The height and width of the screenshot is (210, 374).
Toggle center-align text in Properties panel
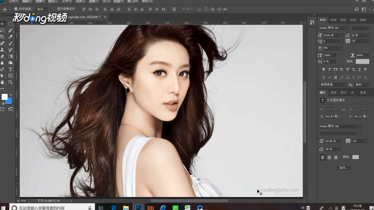tap(329, 157)
